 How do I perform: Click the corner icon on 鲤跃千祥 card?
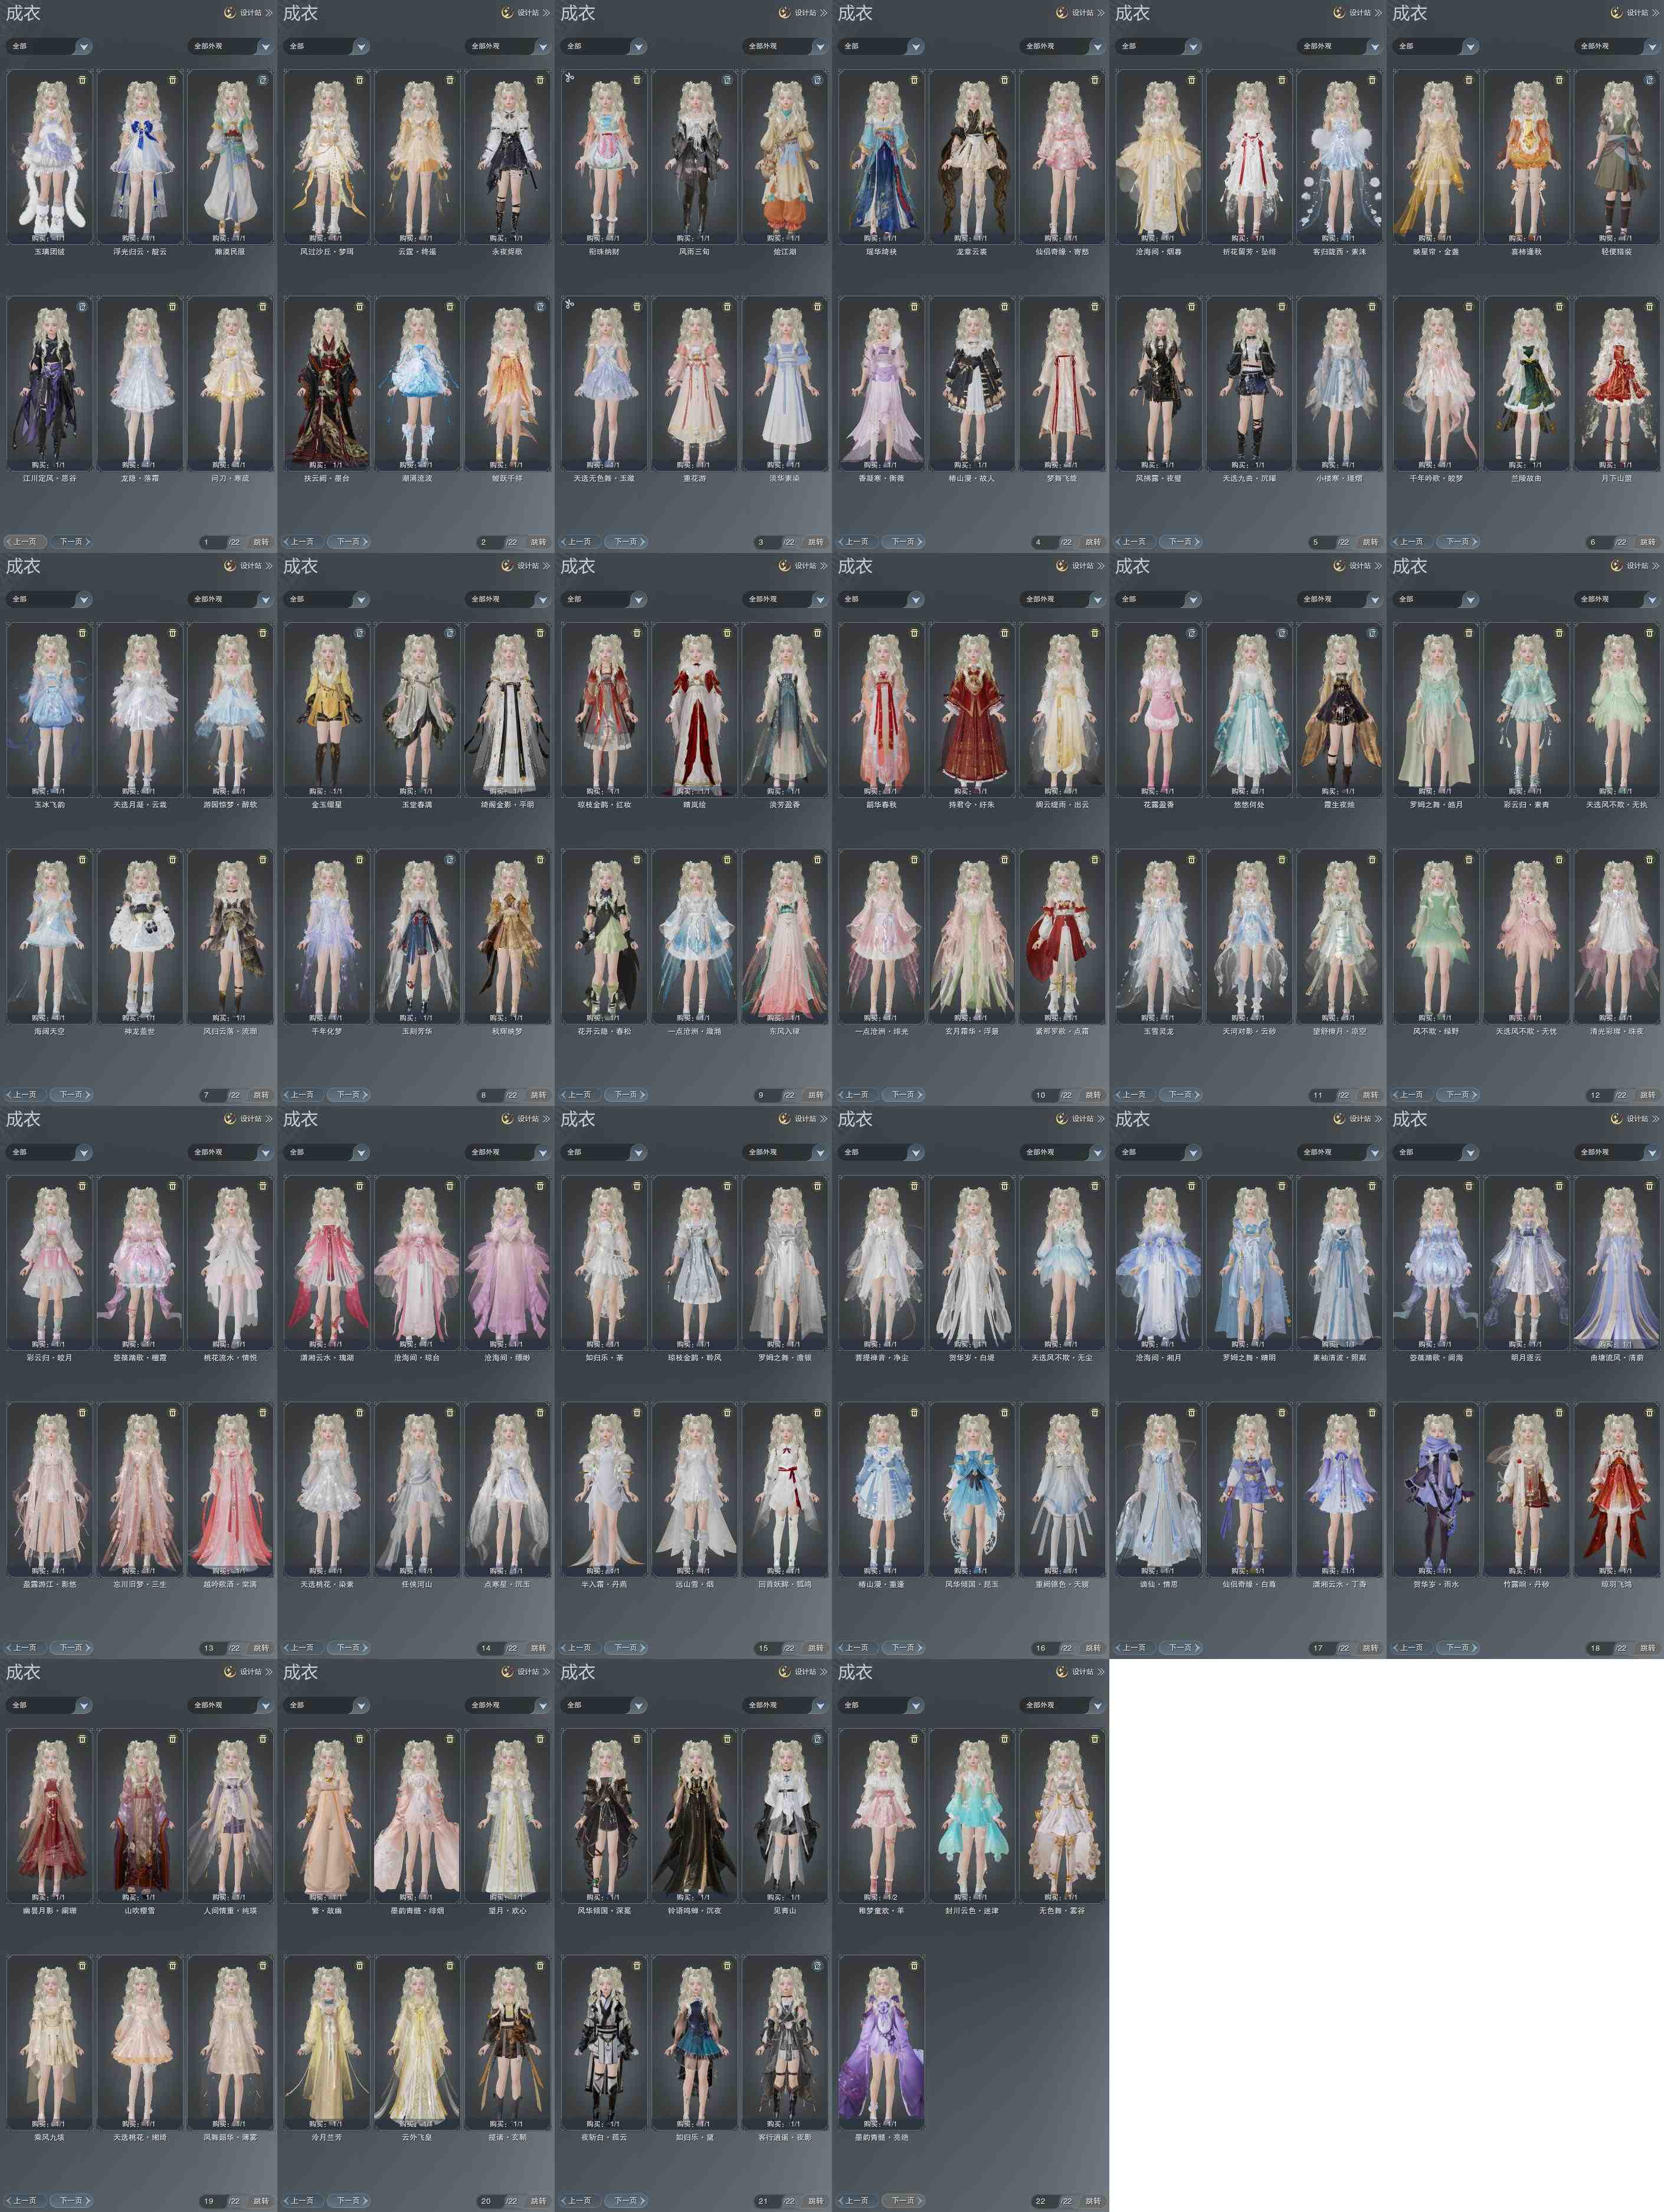(x=540, y=307)
